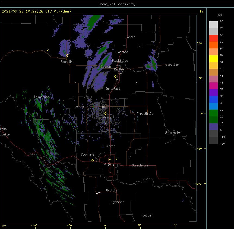The image size is (234, 229).
Task: Click the -50 tick label on the right axis
Action: [x=199, y=148]
